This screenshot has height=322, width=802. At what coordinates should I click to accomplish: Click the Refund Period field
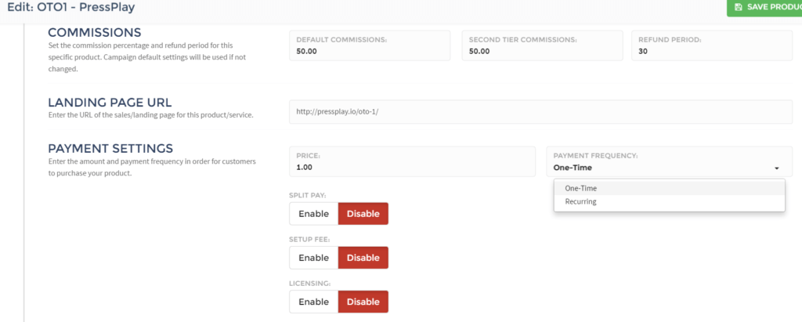pyautogui.click(x=712, y=45)
